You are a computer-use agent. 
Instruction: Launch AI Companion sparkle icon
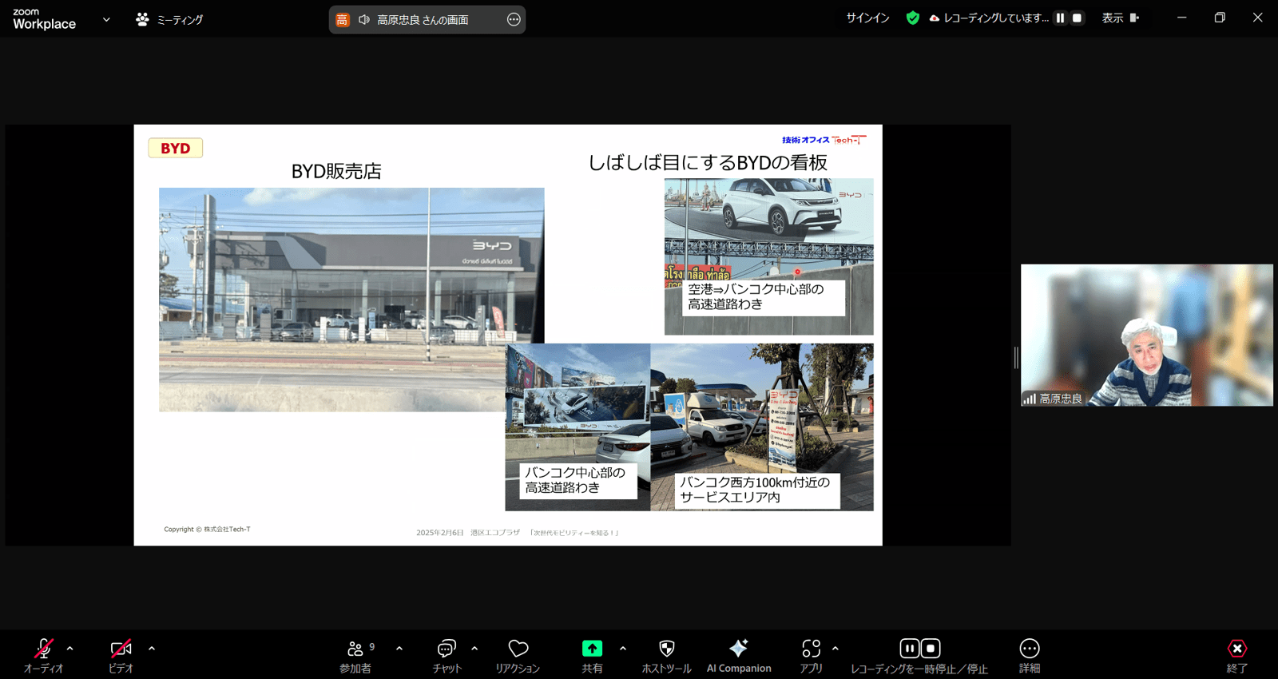(x=739, y=648)
